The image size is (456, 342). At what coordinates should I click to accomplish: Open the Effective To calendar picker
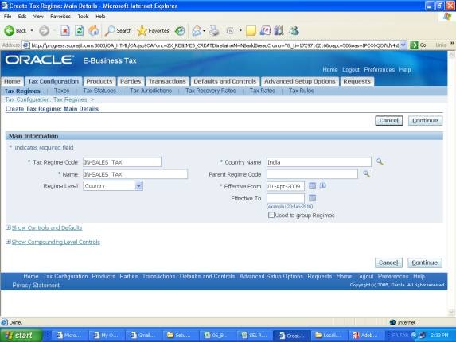pos(312,198)
